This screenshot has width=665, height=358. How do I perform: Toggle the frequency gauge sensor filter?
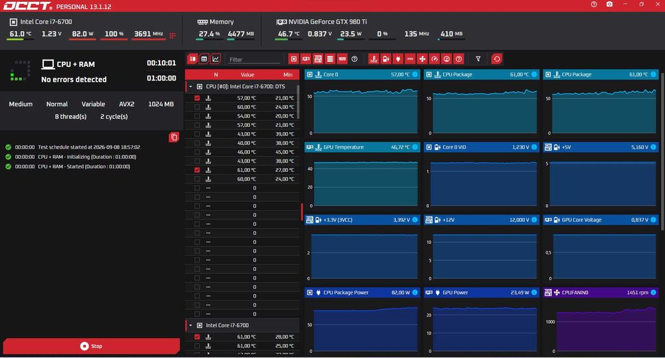click(x=434, y=59)
